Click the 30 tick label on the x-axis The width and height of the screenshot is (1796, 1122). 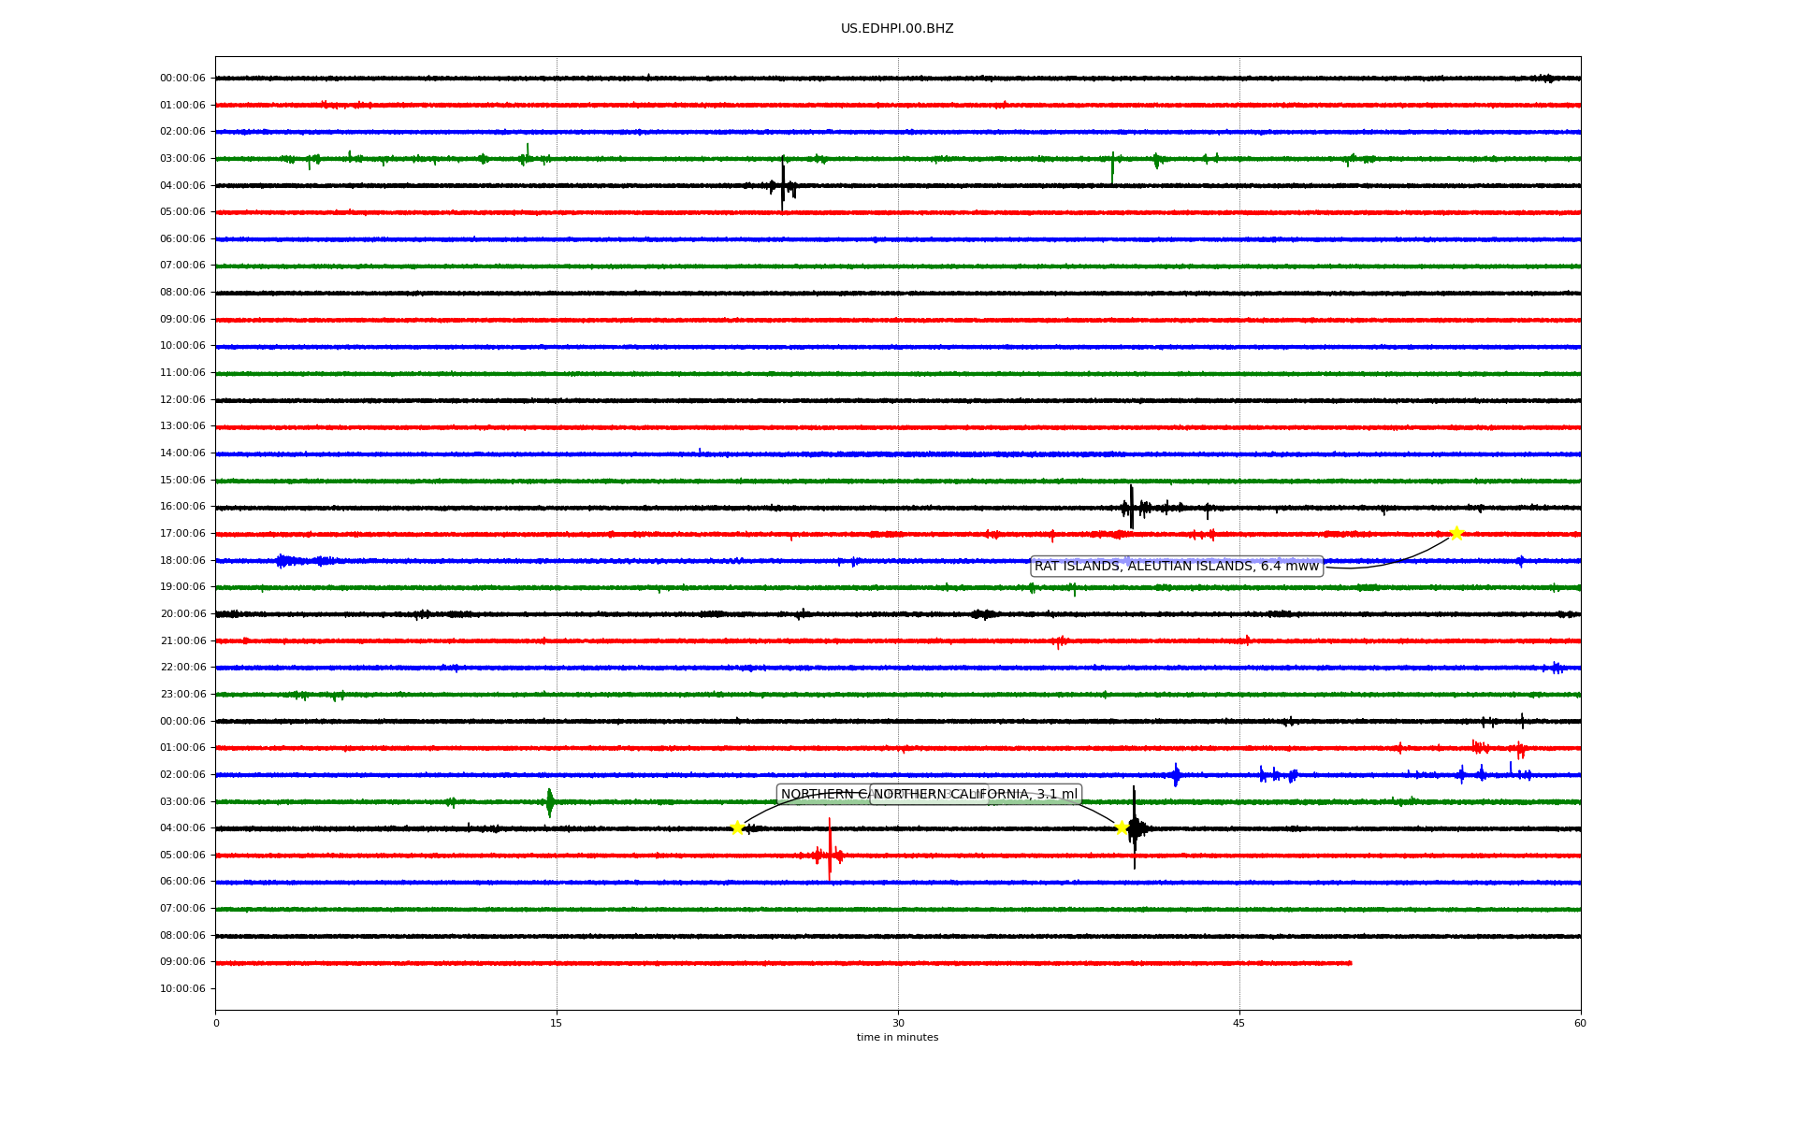click(898, 1023)
